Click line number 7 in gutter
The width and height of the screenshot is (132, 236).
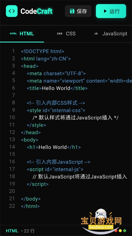tap(13, 95)
